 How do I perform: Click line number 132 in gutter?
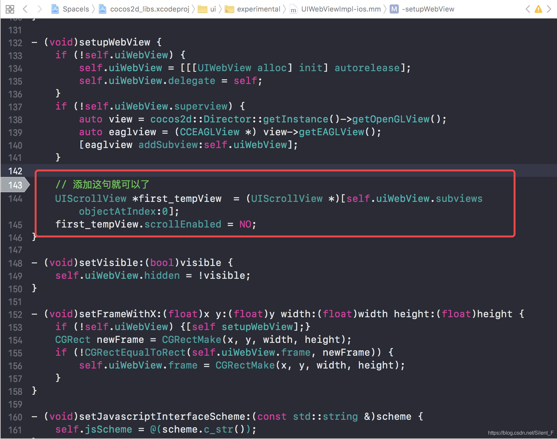coord(15,43)
